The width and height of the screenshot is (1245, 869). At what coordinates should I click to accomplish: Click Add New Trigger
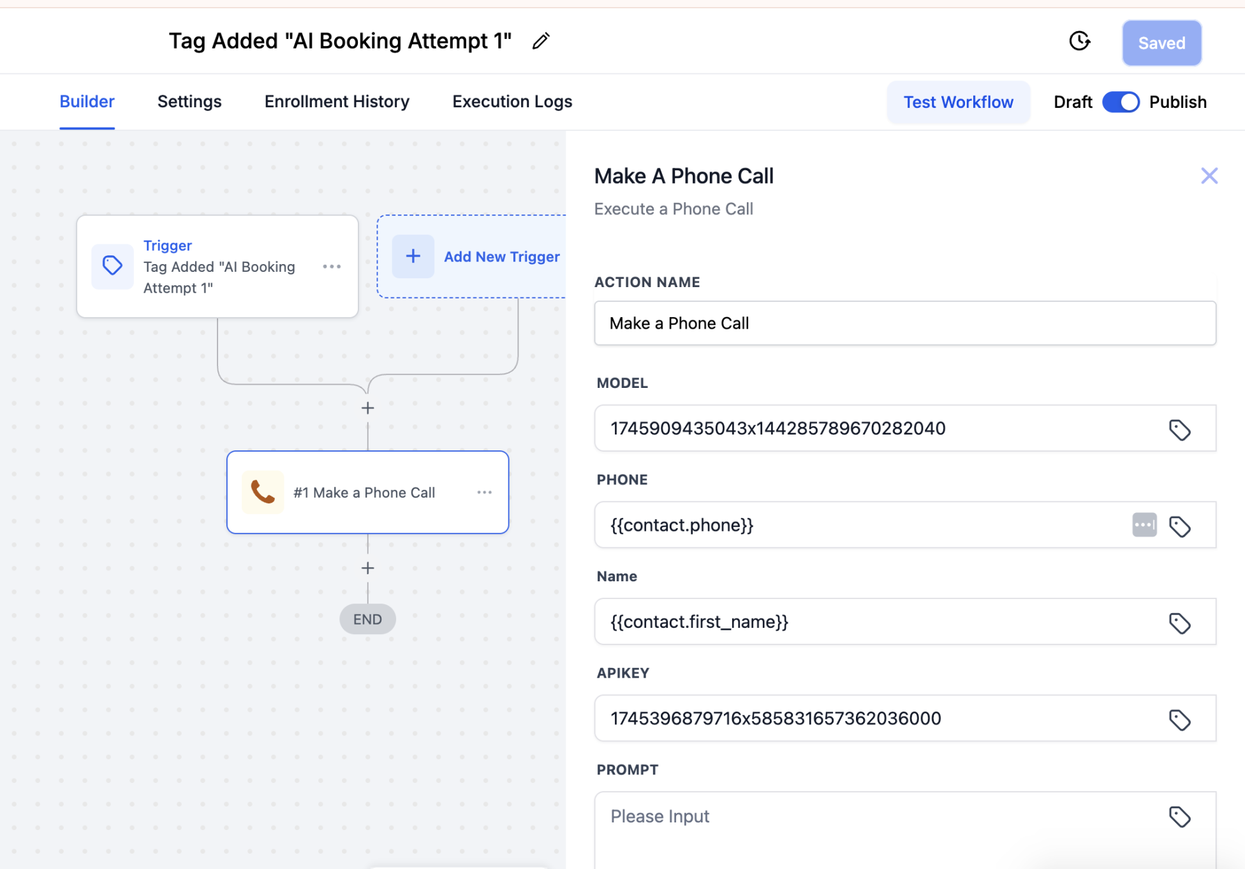(476, 256)
